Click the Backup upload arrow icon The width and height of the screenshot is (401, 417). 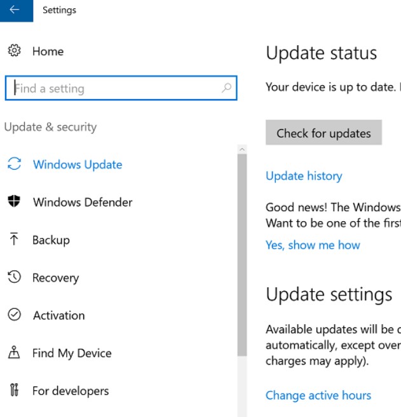click(14, 239)
